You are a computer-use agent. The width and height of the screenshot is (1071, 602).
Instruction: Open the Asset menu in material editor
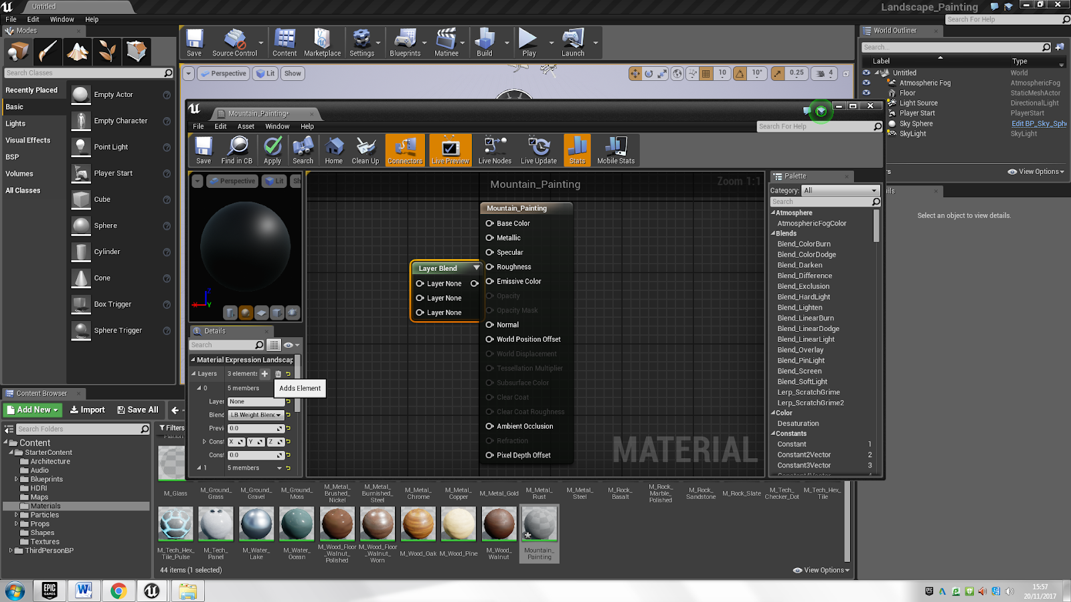click(x=246, y=126)
